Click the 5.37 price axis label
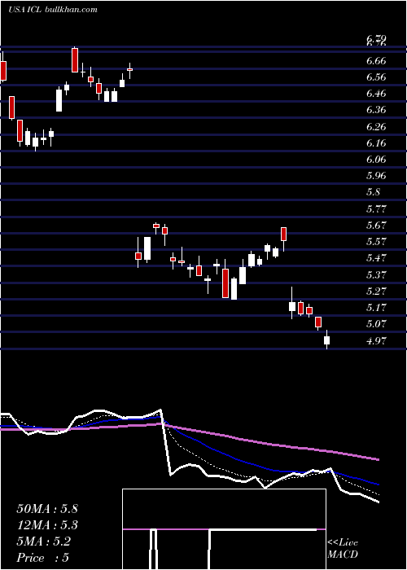The height and width of the screenshot is (570, 407). (376, 275)
